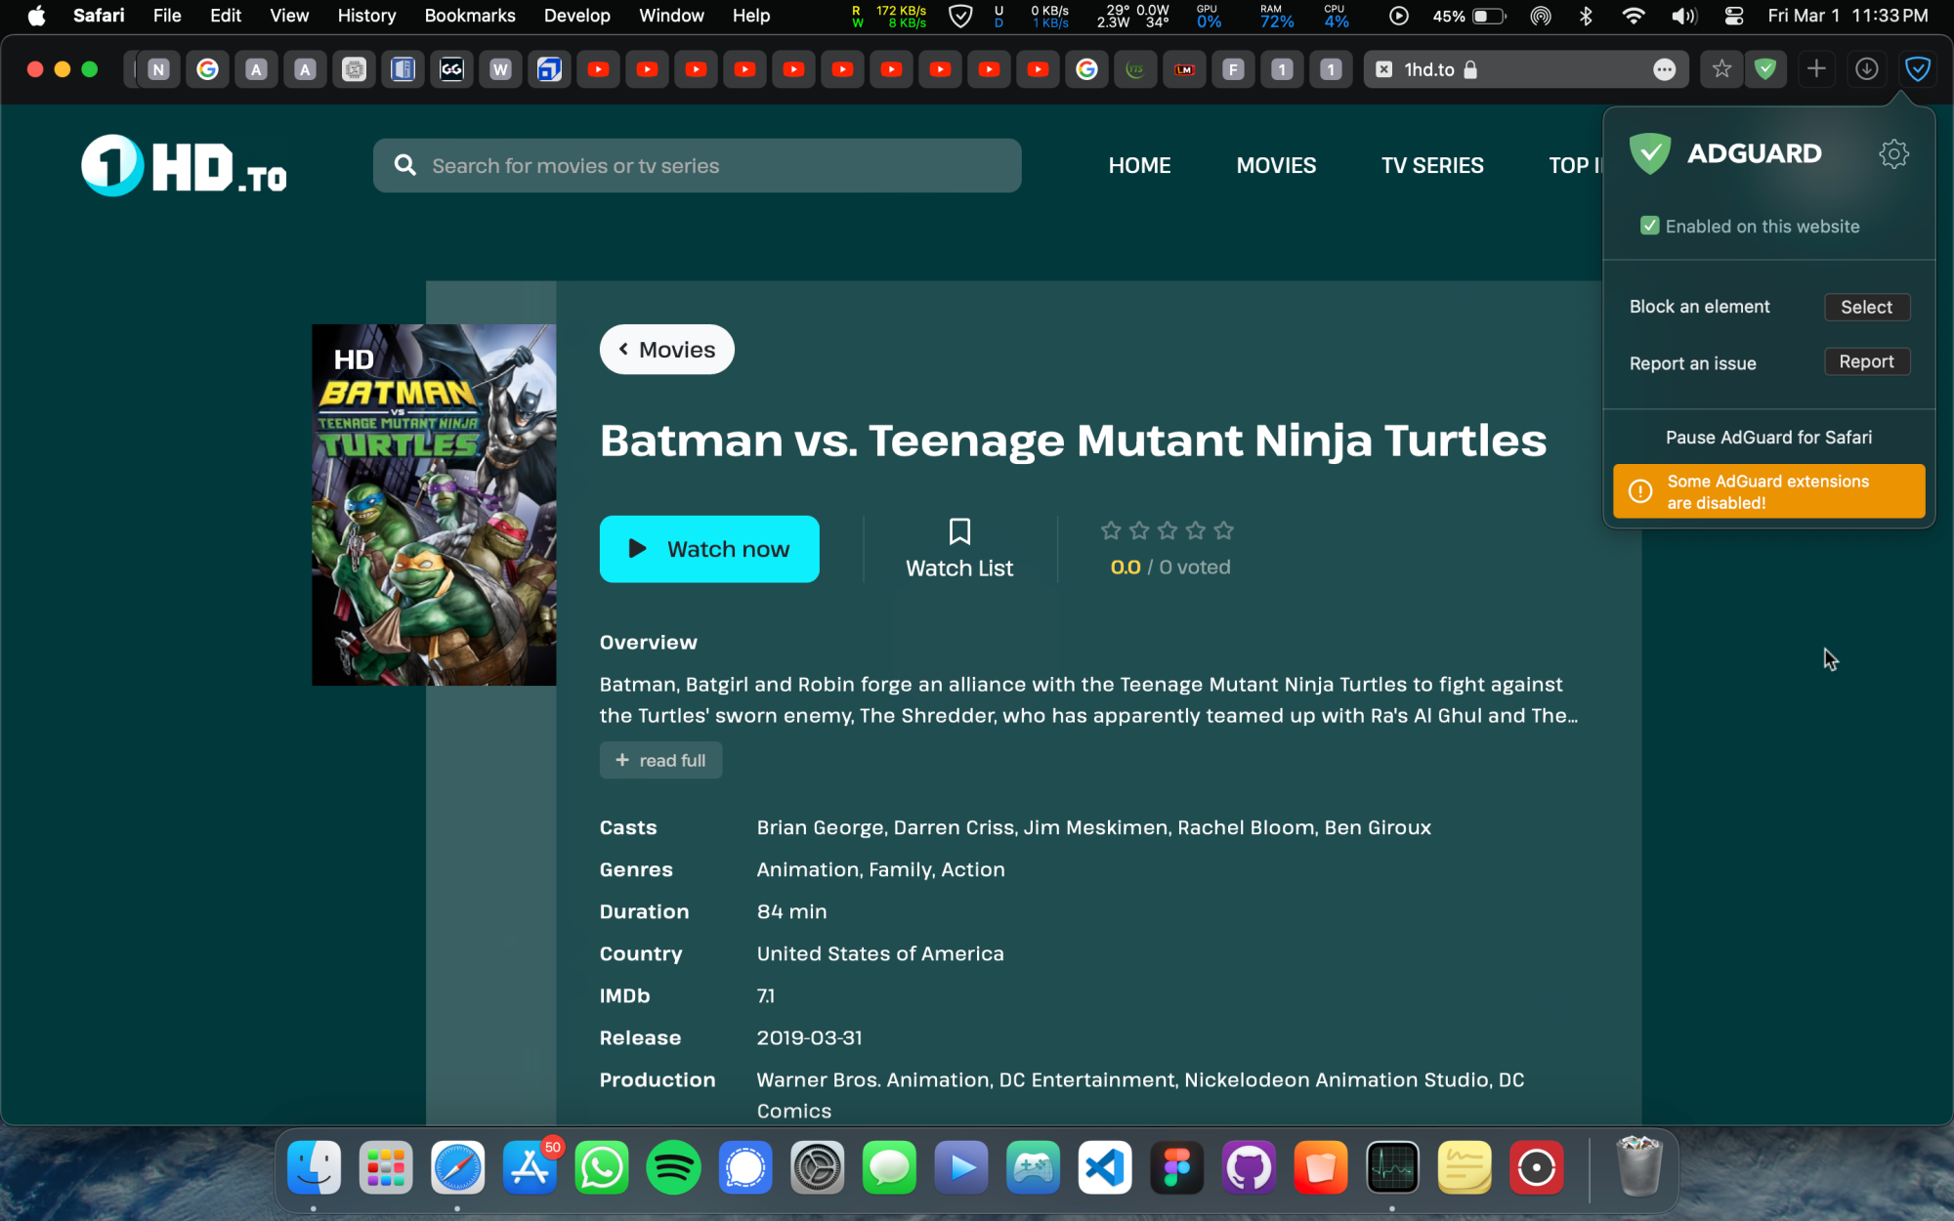Open United States of America country link
1954x1221 pixels.
click(880, 953)
